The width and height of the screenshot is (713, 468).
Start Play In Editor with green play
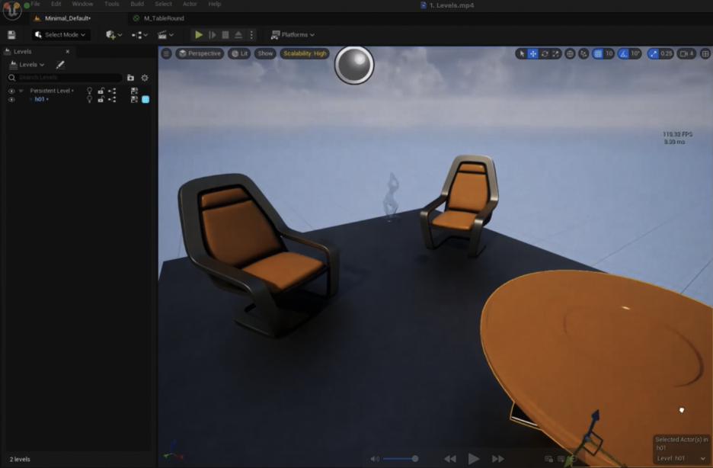pos(199,34)
